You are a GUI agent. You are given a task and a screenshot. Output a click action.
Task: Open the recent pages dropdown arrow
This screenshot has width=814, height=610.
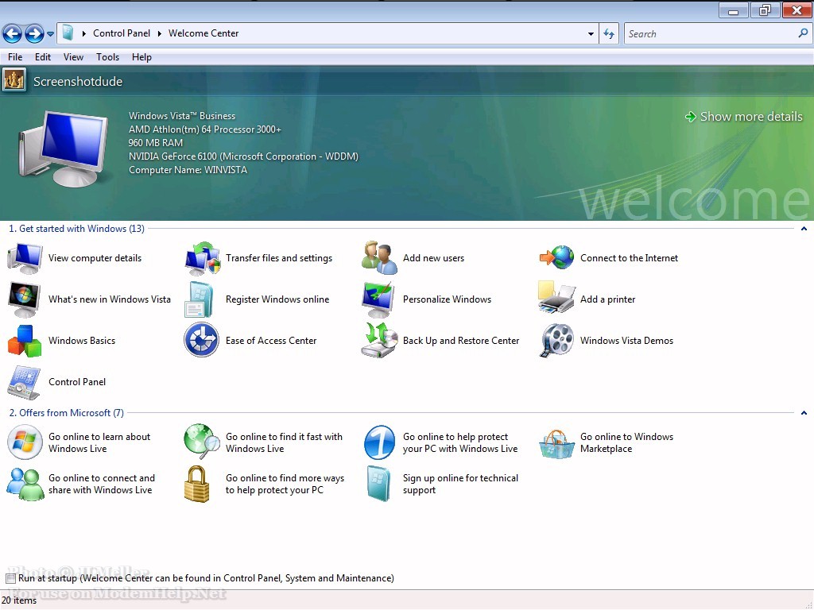(x=50, y=34)
